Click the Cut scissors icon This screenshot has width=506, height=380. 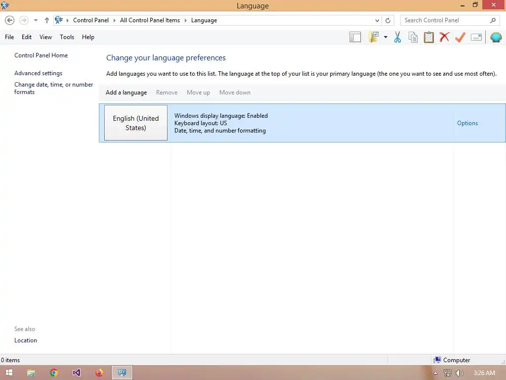[x=398, y=37]
